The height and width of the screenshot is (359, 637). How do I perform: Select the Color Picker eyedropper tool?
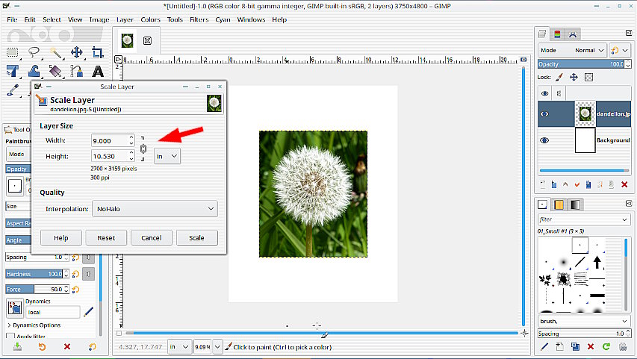coord(13,90)
